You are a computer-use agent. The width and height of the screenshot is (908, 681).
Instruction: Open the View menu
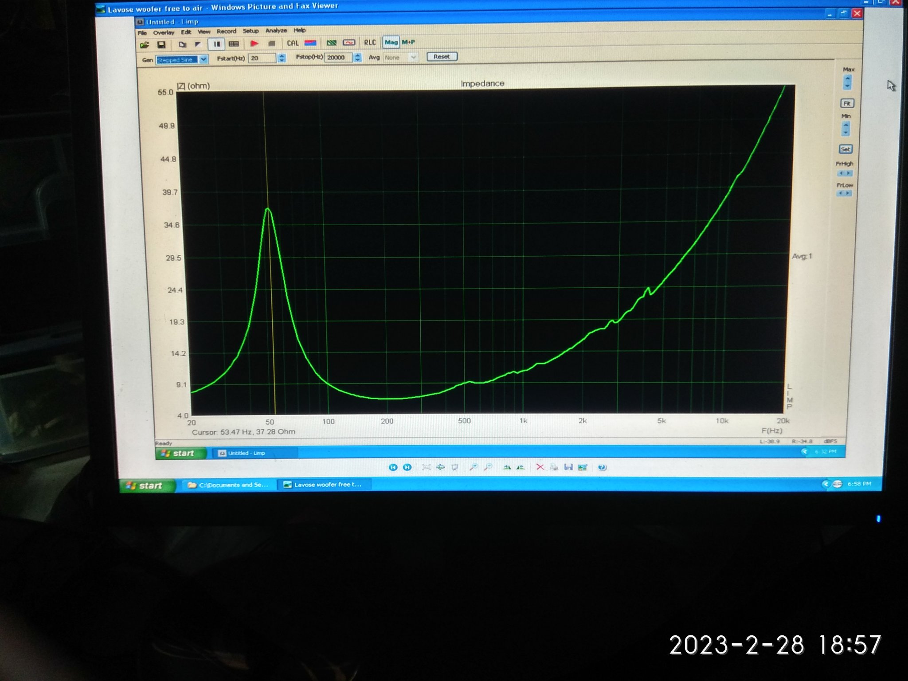click(204, 31)
